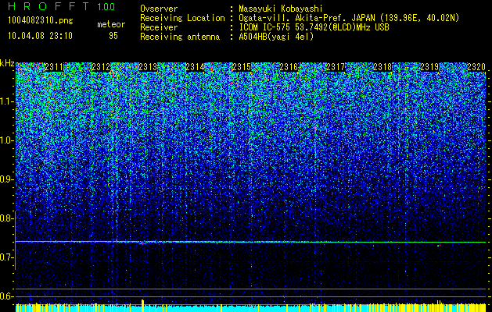
Task: Click the antenna text A504HB(yagi 4el)
Action: click(x=276, y=37)
